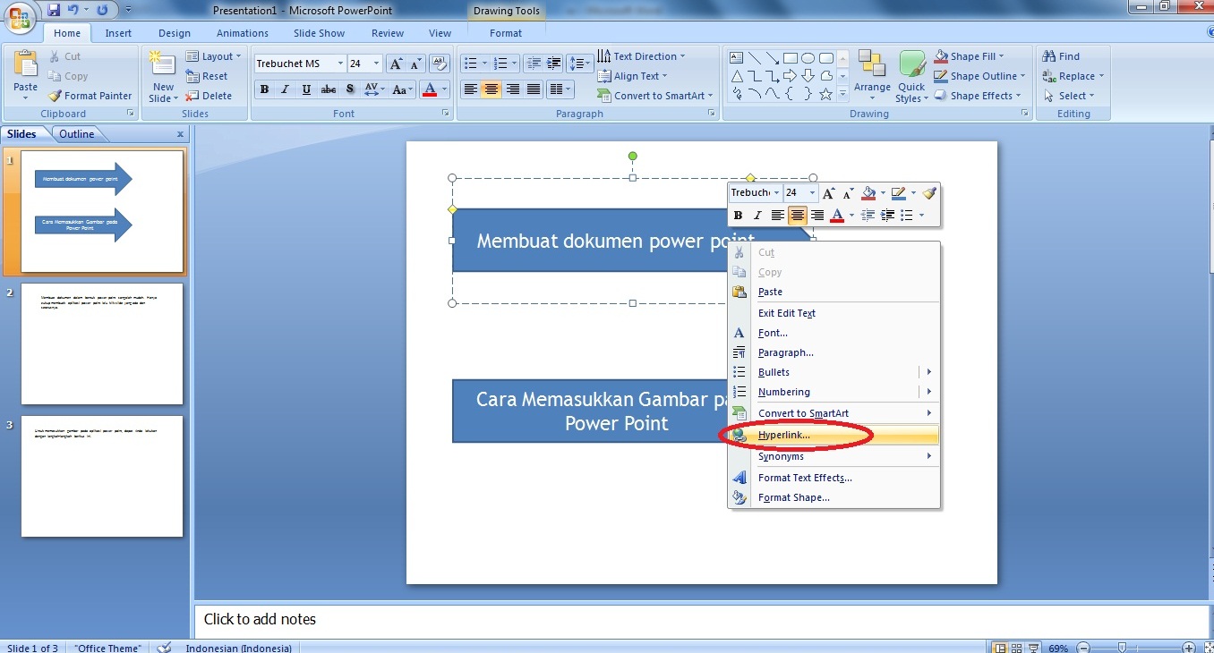This screenshot has width=1214, height=653.
Task: Decrease font size in ribbon
Action: 415,64
